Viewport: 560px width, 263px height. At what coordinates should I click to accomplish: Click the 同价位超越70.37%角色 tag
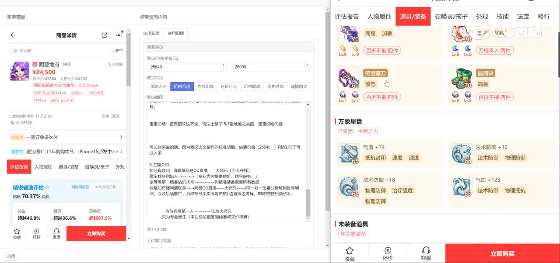[x=54, y=86]
